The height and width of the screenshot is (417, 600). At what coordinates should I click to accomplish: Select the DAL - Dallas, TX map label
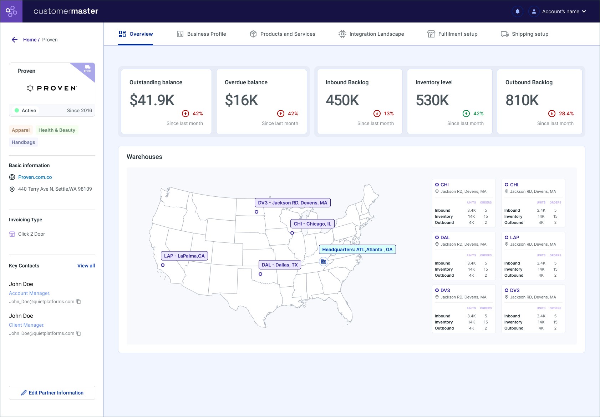pos(280,265)
